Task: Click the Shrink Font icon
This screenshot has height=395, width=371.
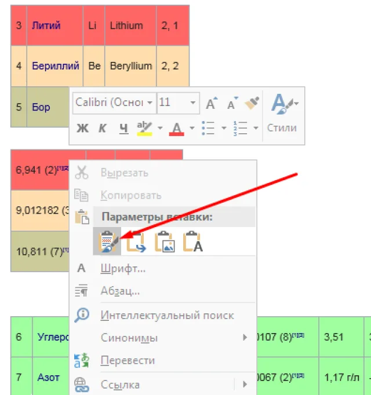Action: (x=232, y=103)
